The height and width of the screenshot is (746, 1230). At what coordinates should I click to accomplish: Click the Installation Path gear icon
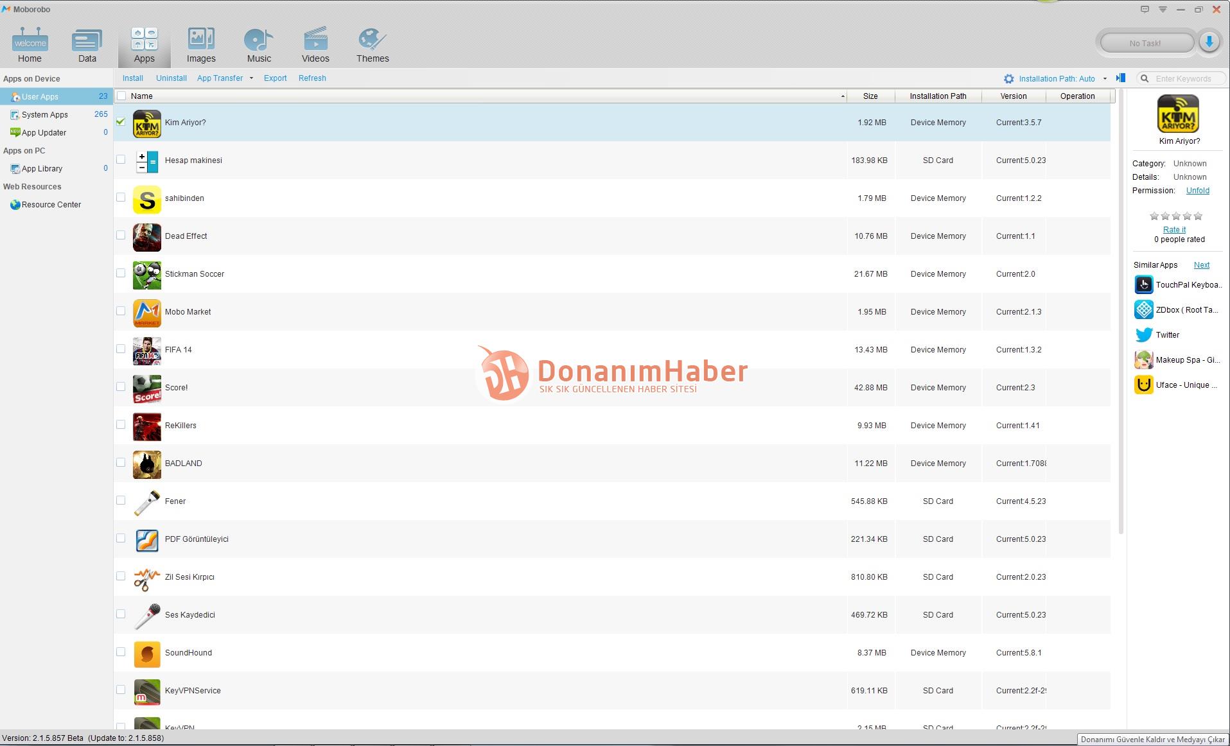1009,79
